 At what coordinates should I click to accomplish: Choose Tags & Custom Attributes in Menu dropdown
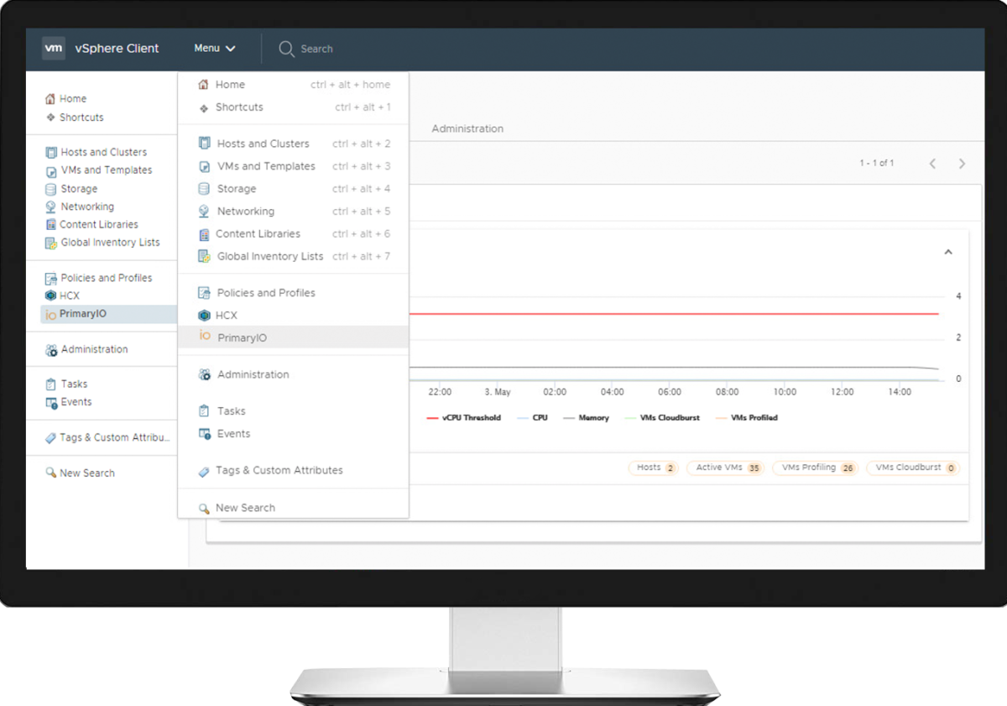pos(294,471)
